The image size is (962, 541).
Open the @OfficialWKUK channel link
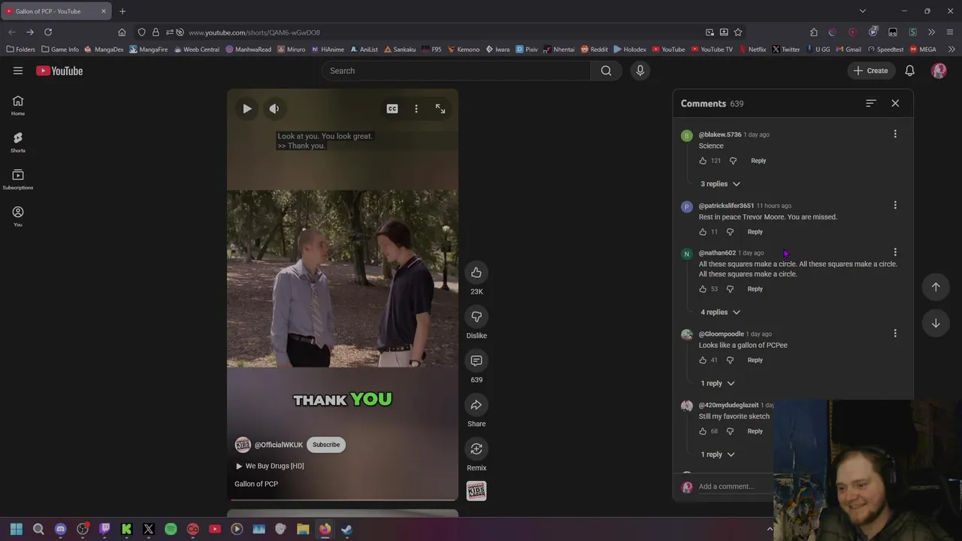[x=278, y=445]
